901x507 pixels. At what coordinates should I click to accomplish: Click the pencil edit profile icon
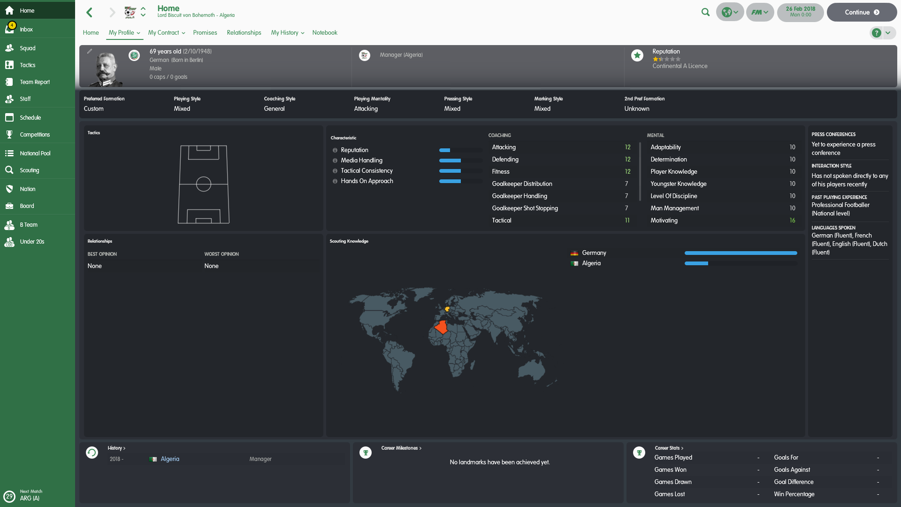(90, 51)
